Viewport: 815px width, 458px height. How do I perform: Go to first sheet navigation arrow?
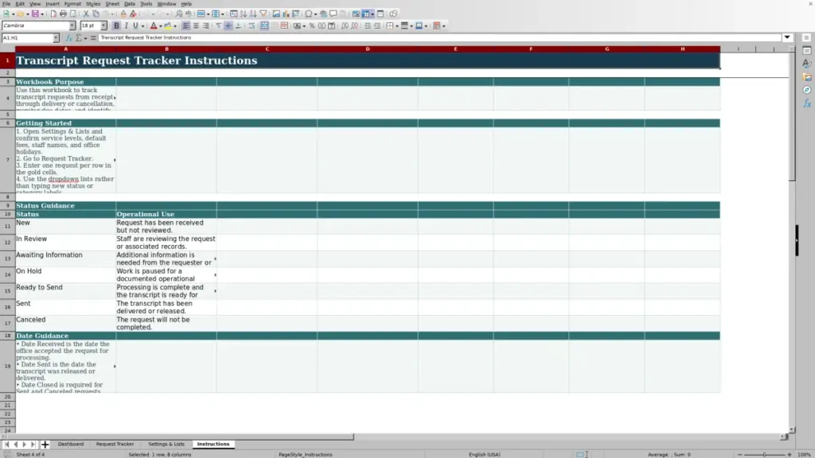(6, 444)
